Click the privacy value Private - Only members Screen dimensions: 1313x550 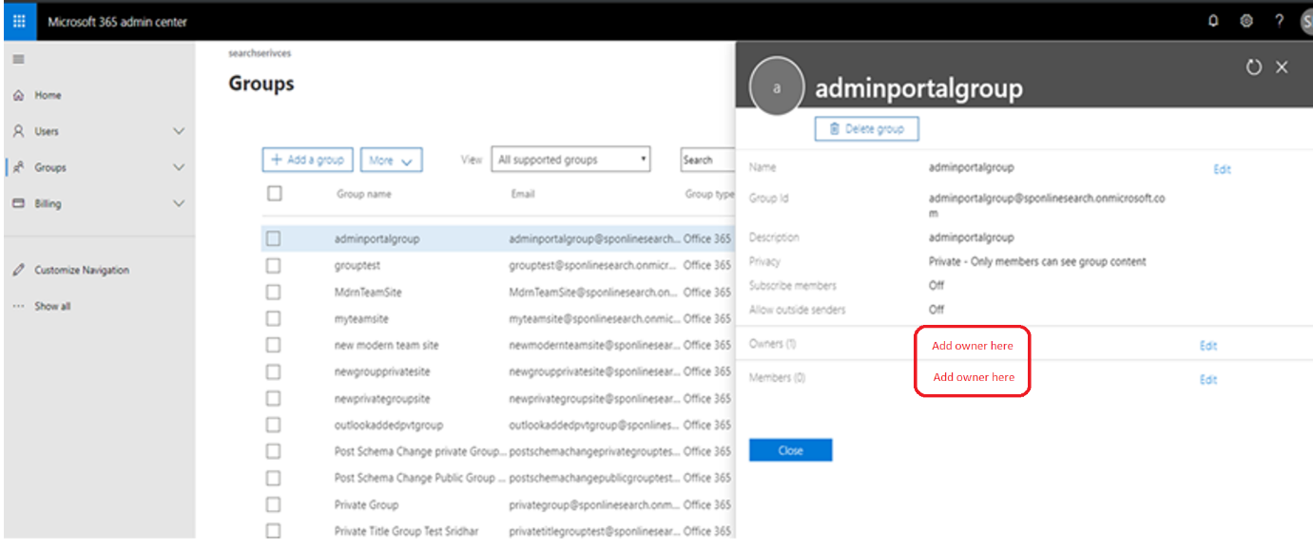[1037, 261]
